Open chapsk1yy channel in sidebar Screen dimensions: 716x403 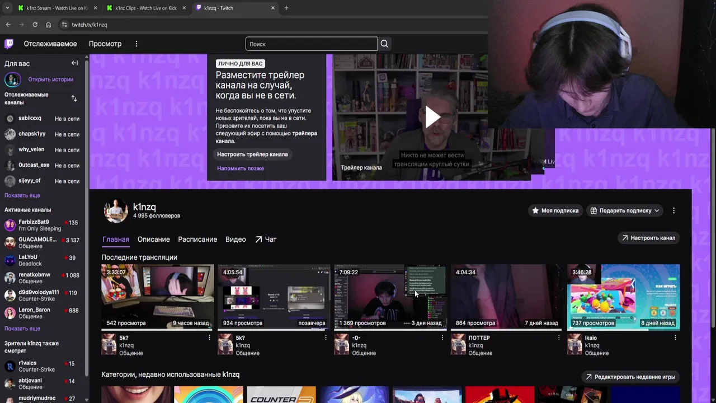[43, 134]
